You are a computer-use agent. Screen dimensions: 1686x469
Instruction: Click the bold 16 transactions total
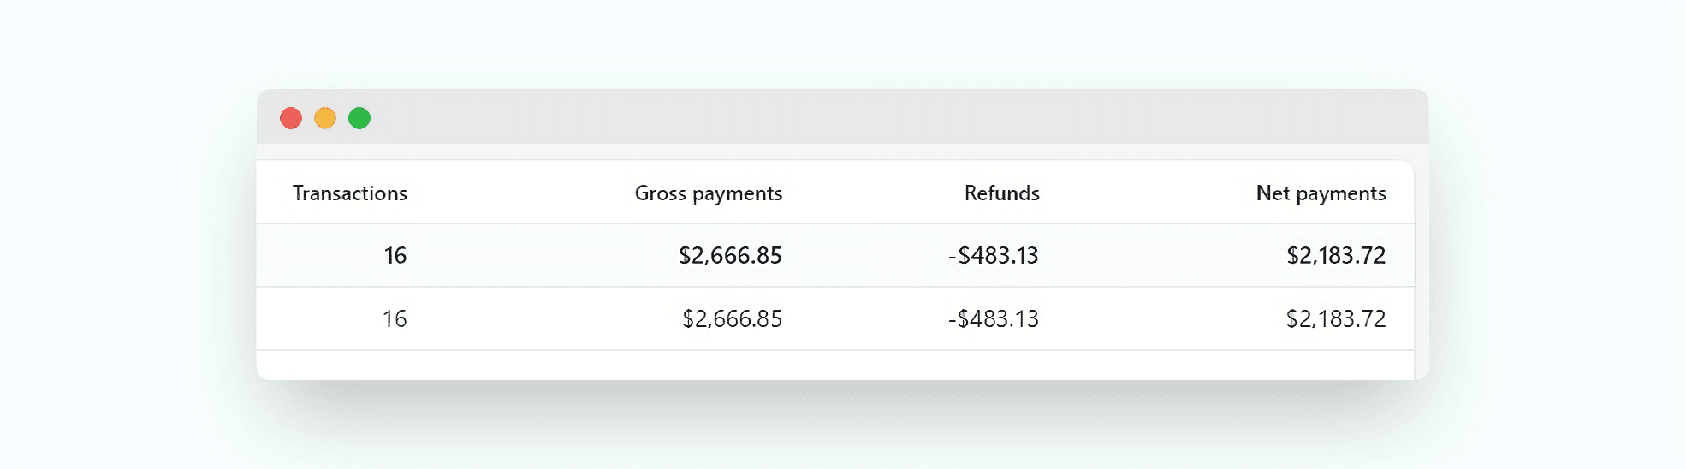(395, 256)
